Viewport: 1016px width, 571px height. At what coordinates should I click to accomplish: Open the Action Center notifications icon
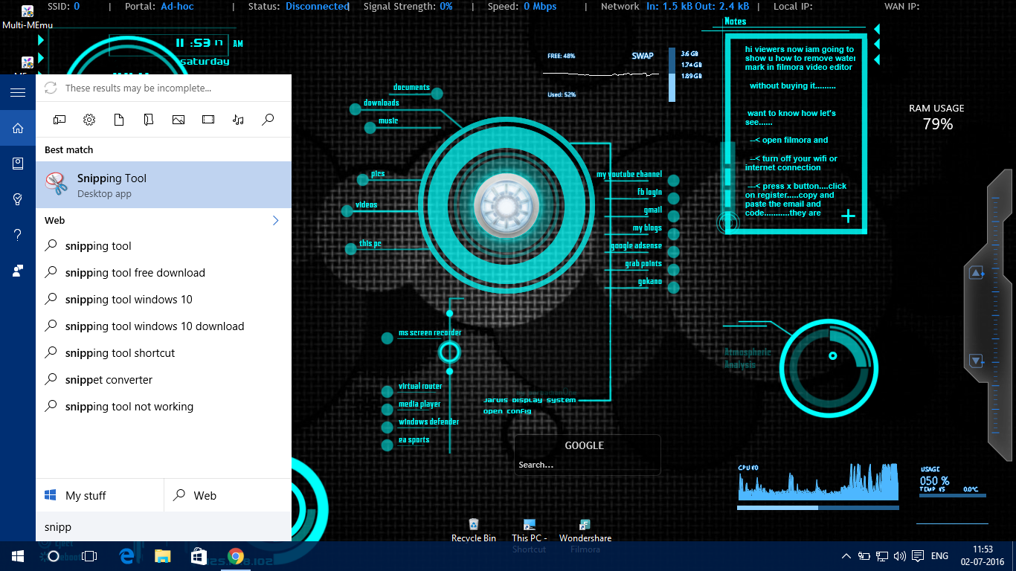[918, 556]
